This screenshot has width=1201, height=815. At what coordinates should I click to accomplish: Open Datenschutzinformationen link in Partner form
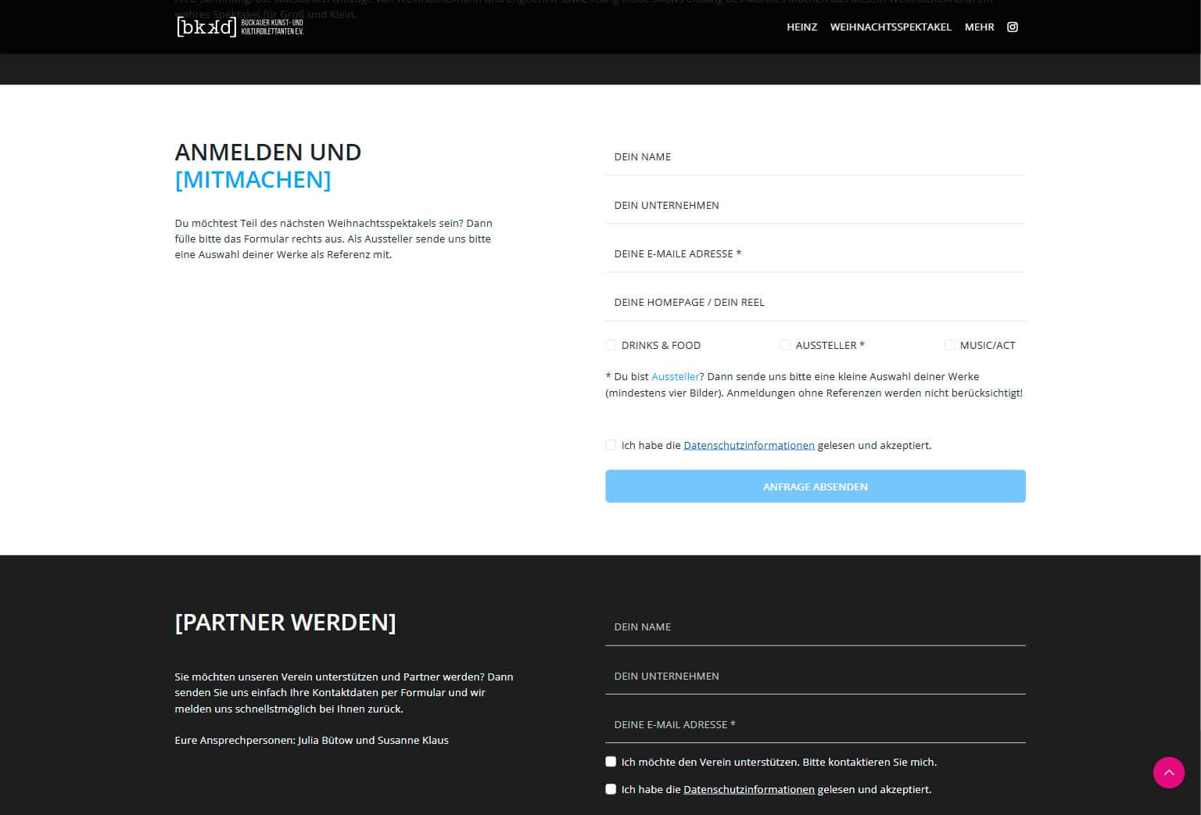click(748, 790)
